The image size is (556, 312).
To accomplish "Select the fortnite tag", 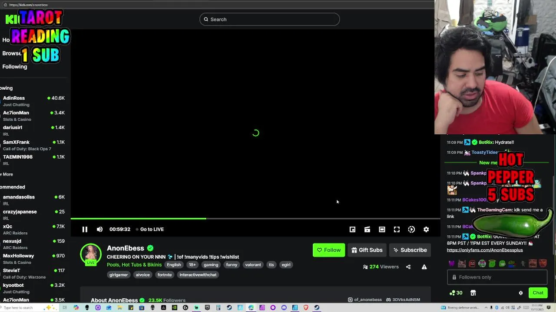I will click(165, 275).
